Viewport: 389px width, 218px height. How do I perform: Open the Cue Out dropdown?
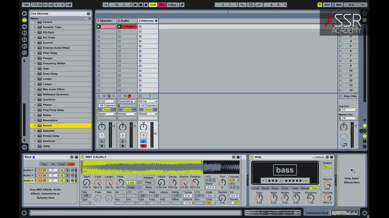tap(348, 110)
